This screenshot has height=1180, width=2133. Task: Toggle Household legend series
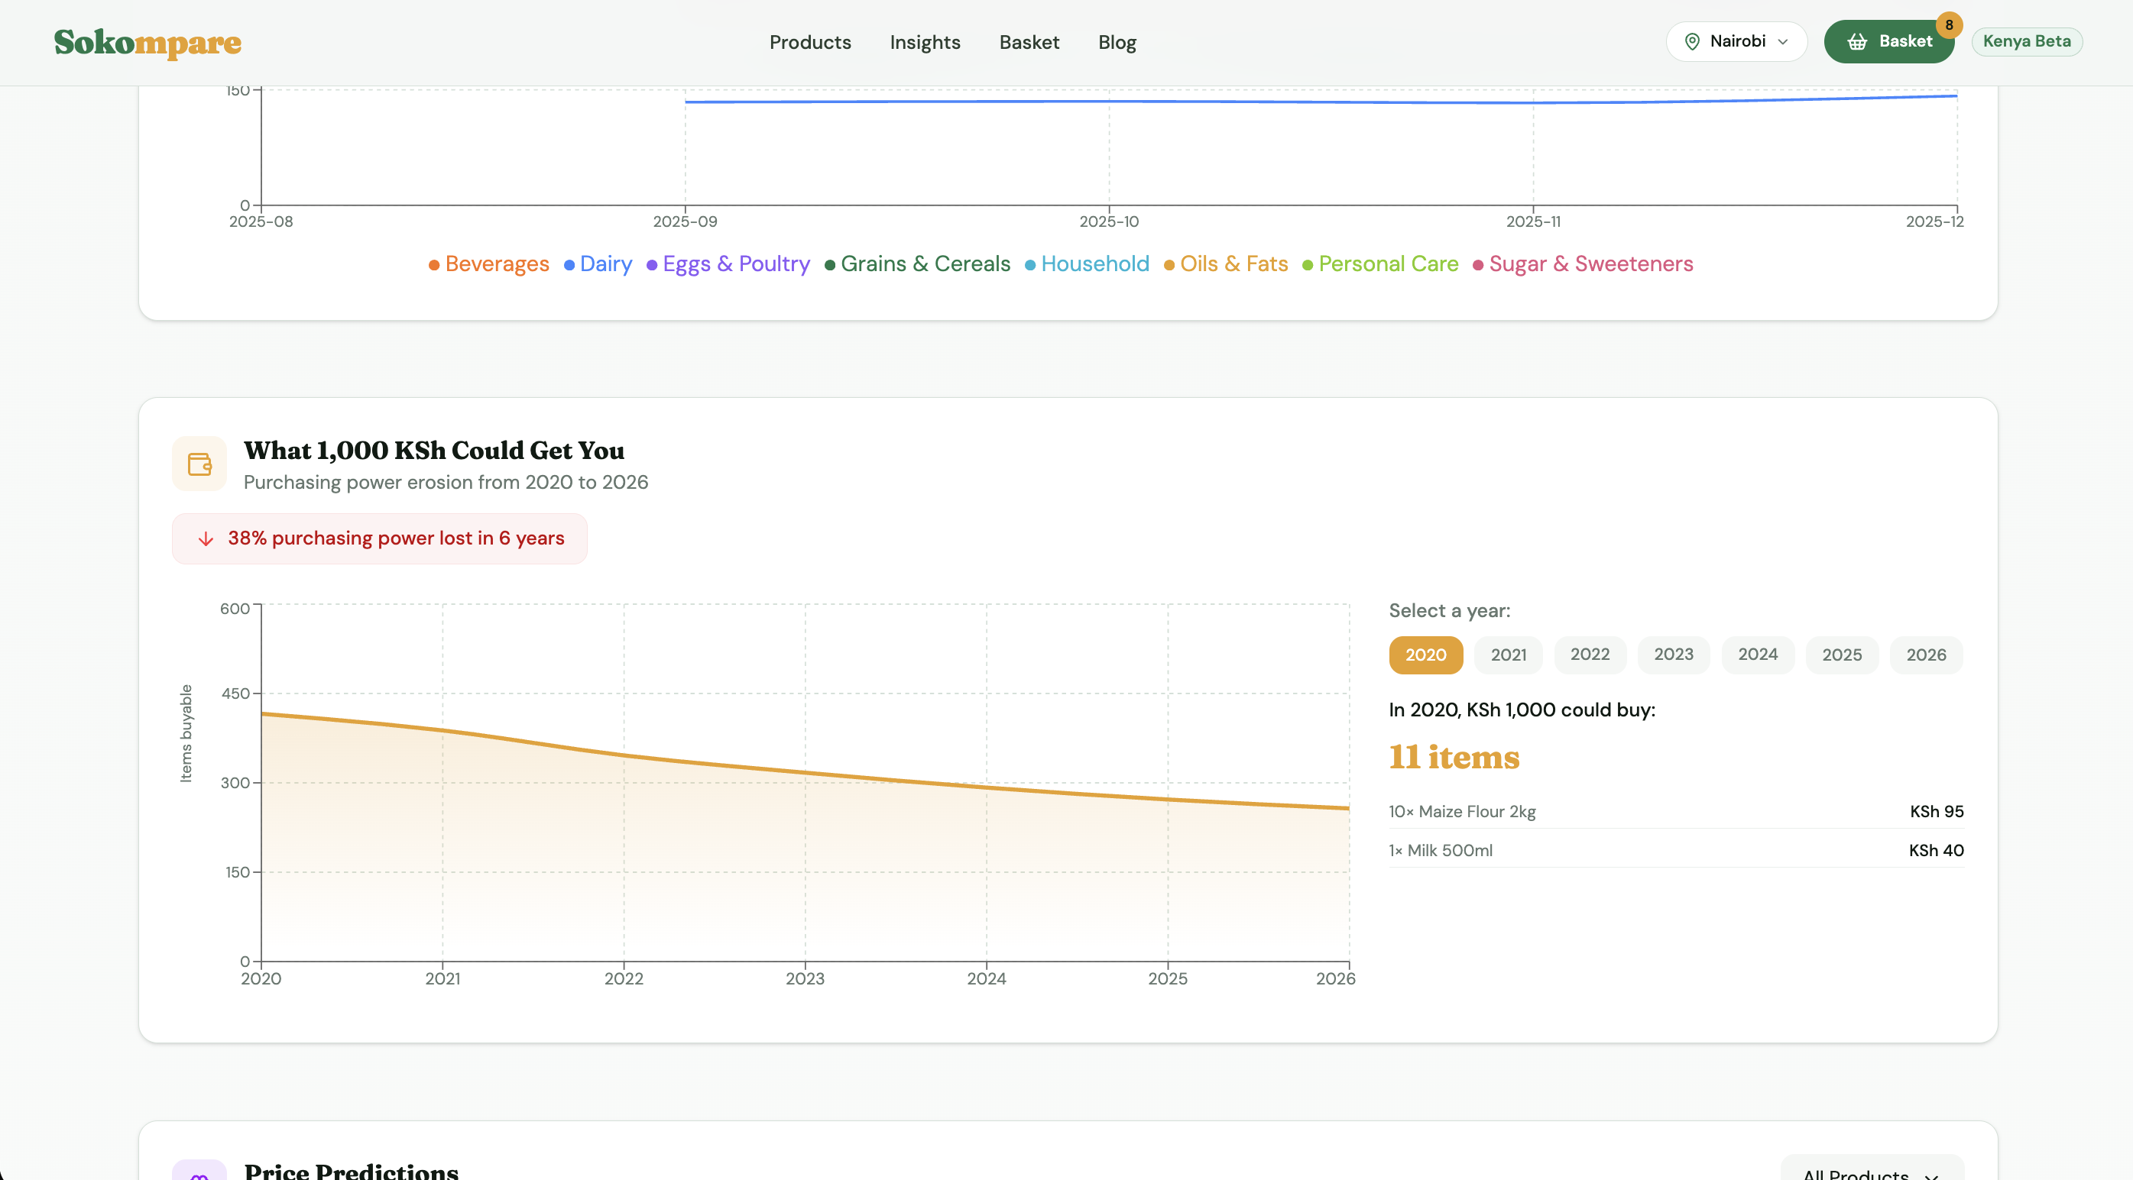[x=1088, y=264]
